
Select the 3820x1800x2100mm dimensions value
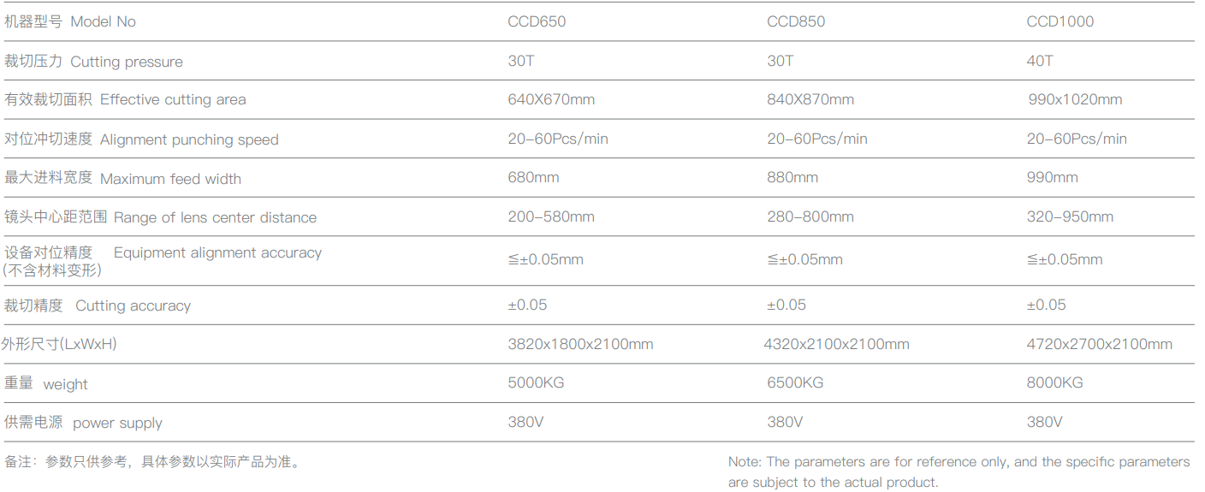tap(580, 345)
